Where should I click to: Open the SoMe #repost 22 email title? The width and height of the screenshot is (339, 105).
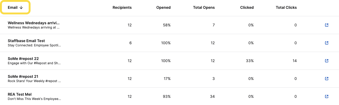pos(23,59)
